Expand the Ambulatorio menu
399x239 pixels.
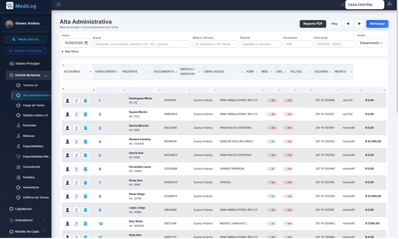28,220
